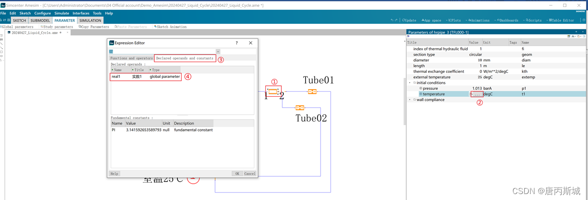Close the Parameters of hrpipe panel

tap(582, 32)
